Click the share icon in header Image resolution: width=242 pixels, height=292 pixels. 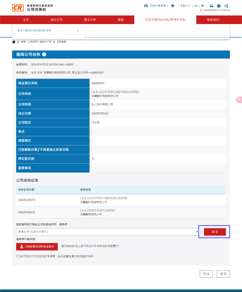click(x=226, y=6)
